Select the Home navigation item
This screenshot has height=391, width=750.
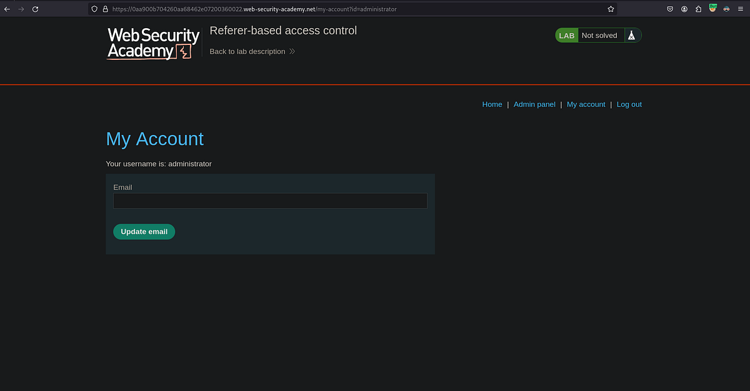coord(492,104)
